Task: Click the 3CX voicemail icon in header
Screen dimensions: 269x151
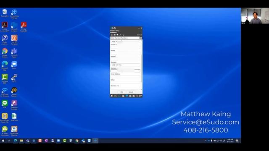Action: 115,35
